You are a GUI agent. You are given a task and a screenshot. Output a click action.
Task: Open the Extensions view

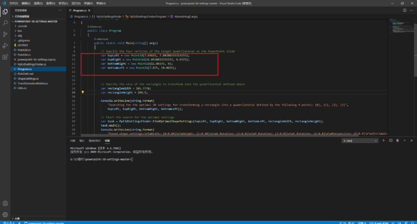pos(5,57)
